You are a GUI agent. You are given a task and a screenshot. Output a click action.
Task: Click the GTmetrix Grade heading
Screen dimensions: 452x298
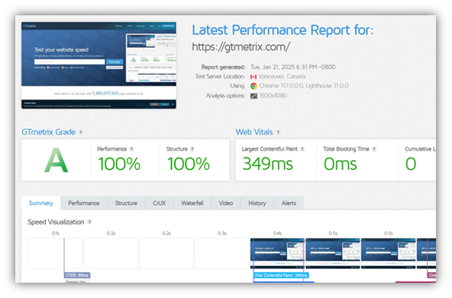pyautogui.click(x=48, y=132)
